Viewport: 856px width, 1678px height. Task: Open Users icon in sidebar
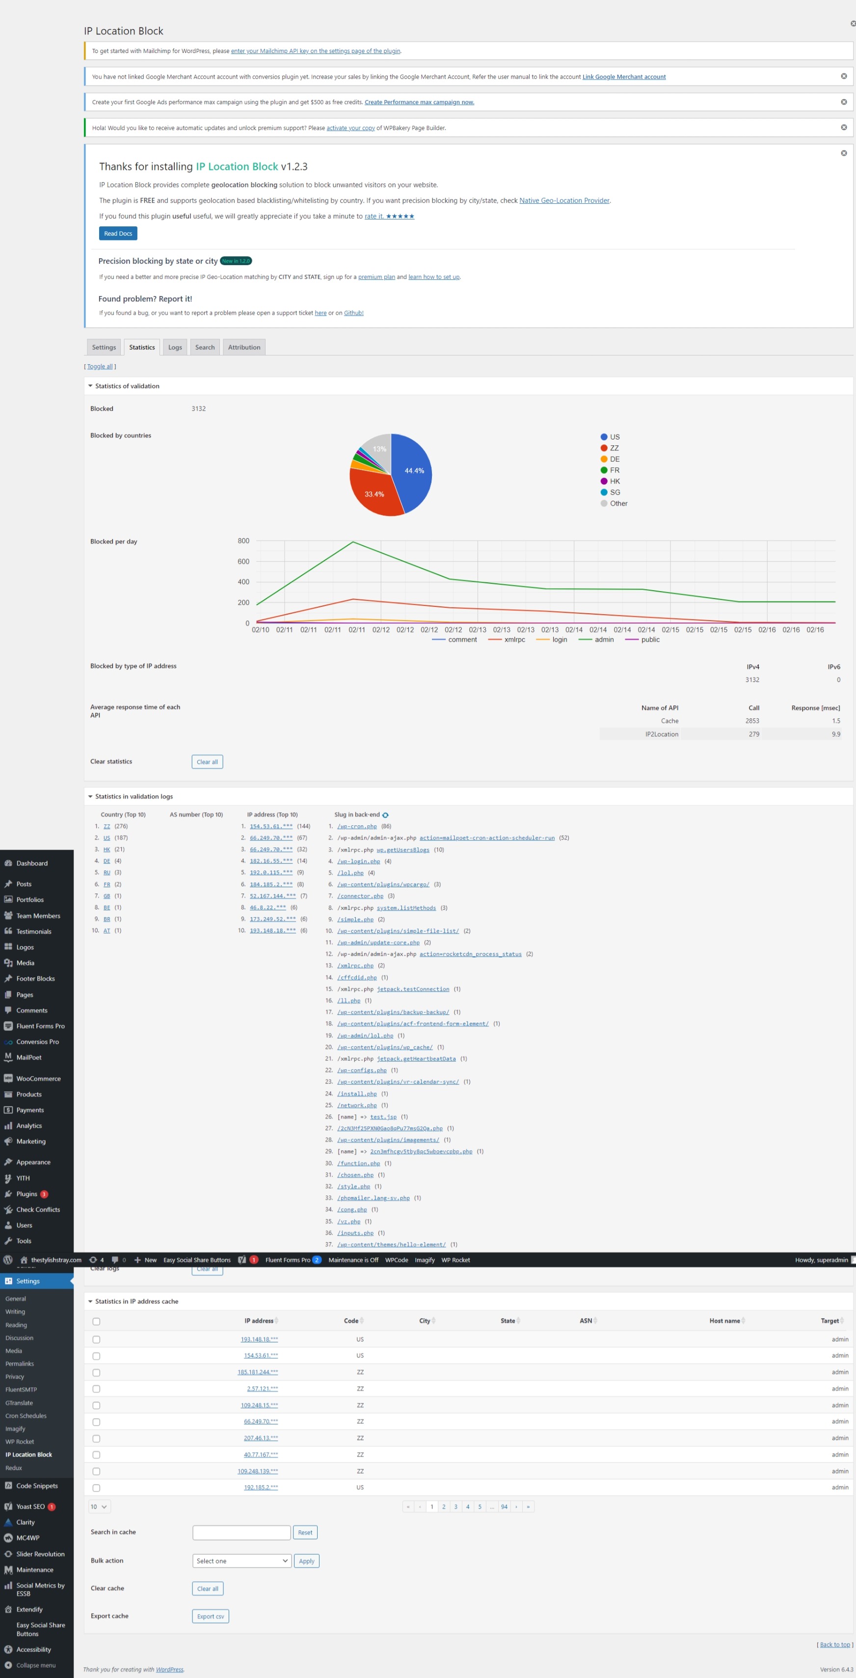(x=8, y=1225)
